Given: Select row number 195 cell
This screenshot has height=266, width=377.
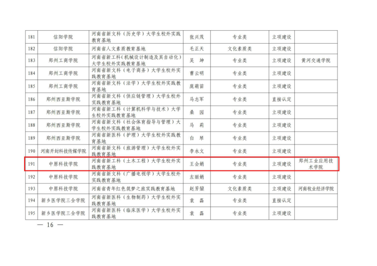Looking at the screenshot, I should [32, 213].
